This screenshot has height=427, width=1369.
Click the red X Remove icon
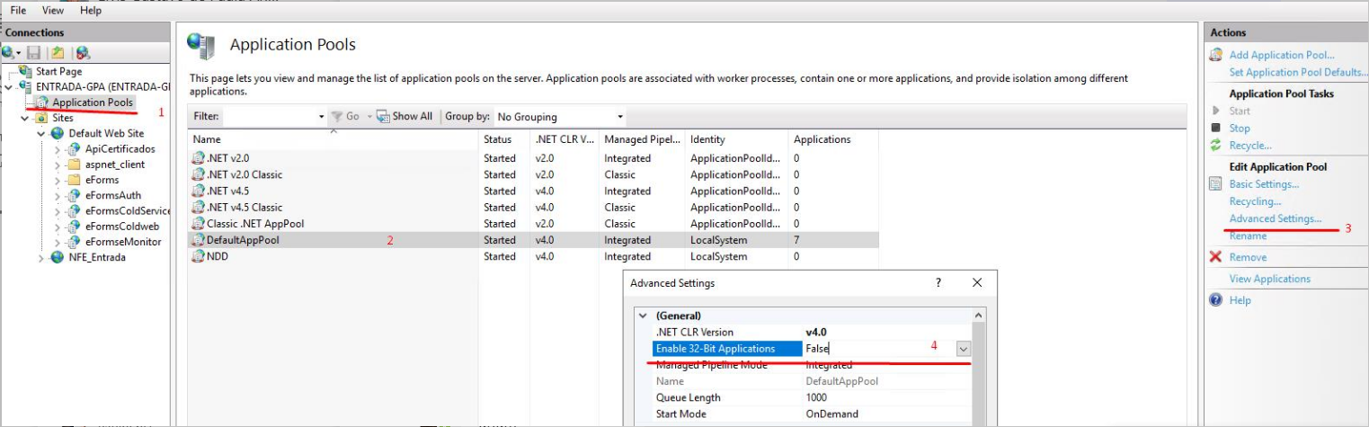pyautogui.click(x=1216, y=257)
